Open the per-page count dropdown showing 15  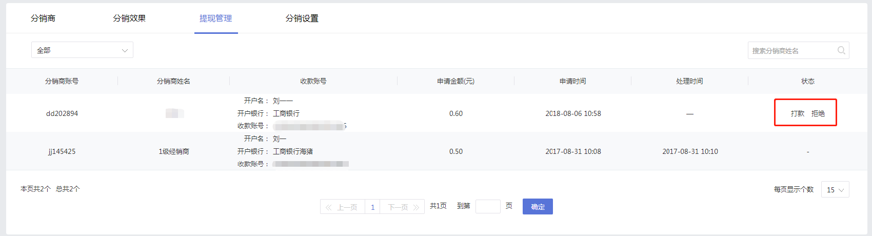pyautogui.click(x=835, y=189)
